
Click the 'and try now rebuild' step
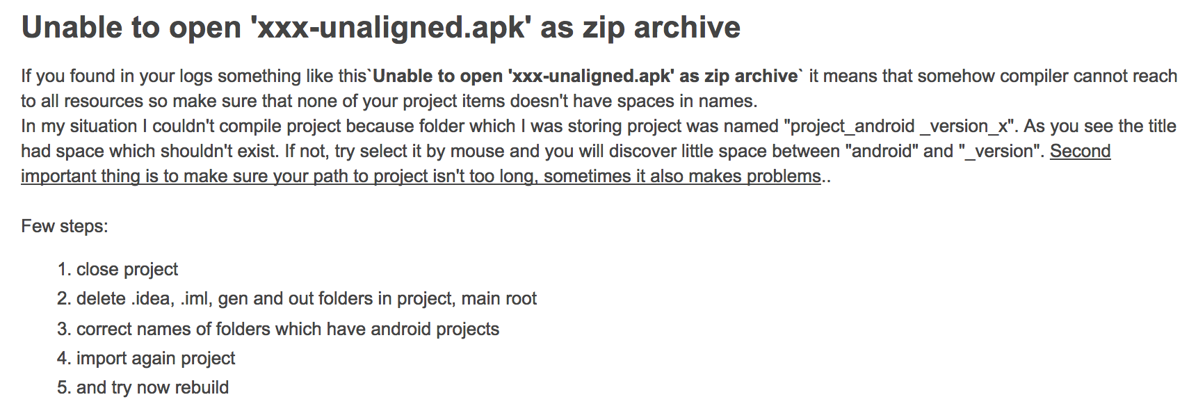point(152,387)
